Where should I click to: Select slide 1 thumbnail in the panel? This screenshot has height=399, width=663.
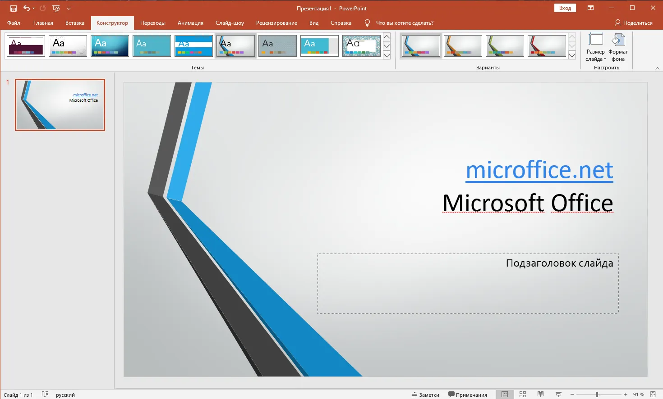click(60, 105)
